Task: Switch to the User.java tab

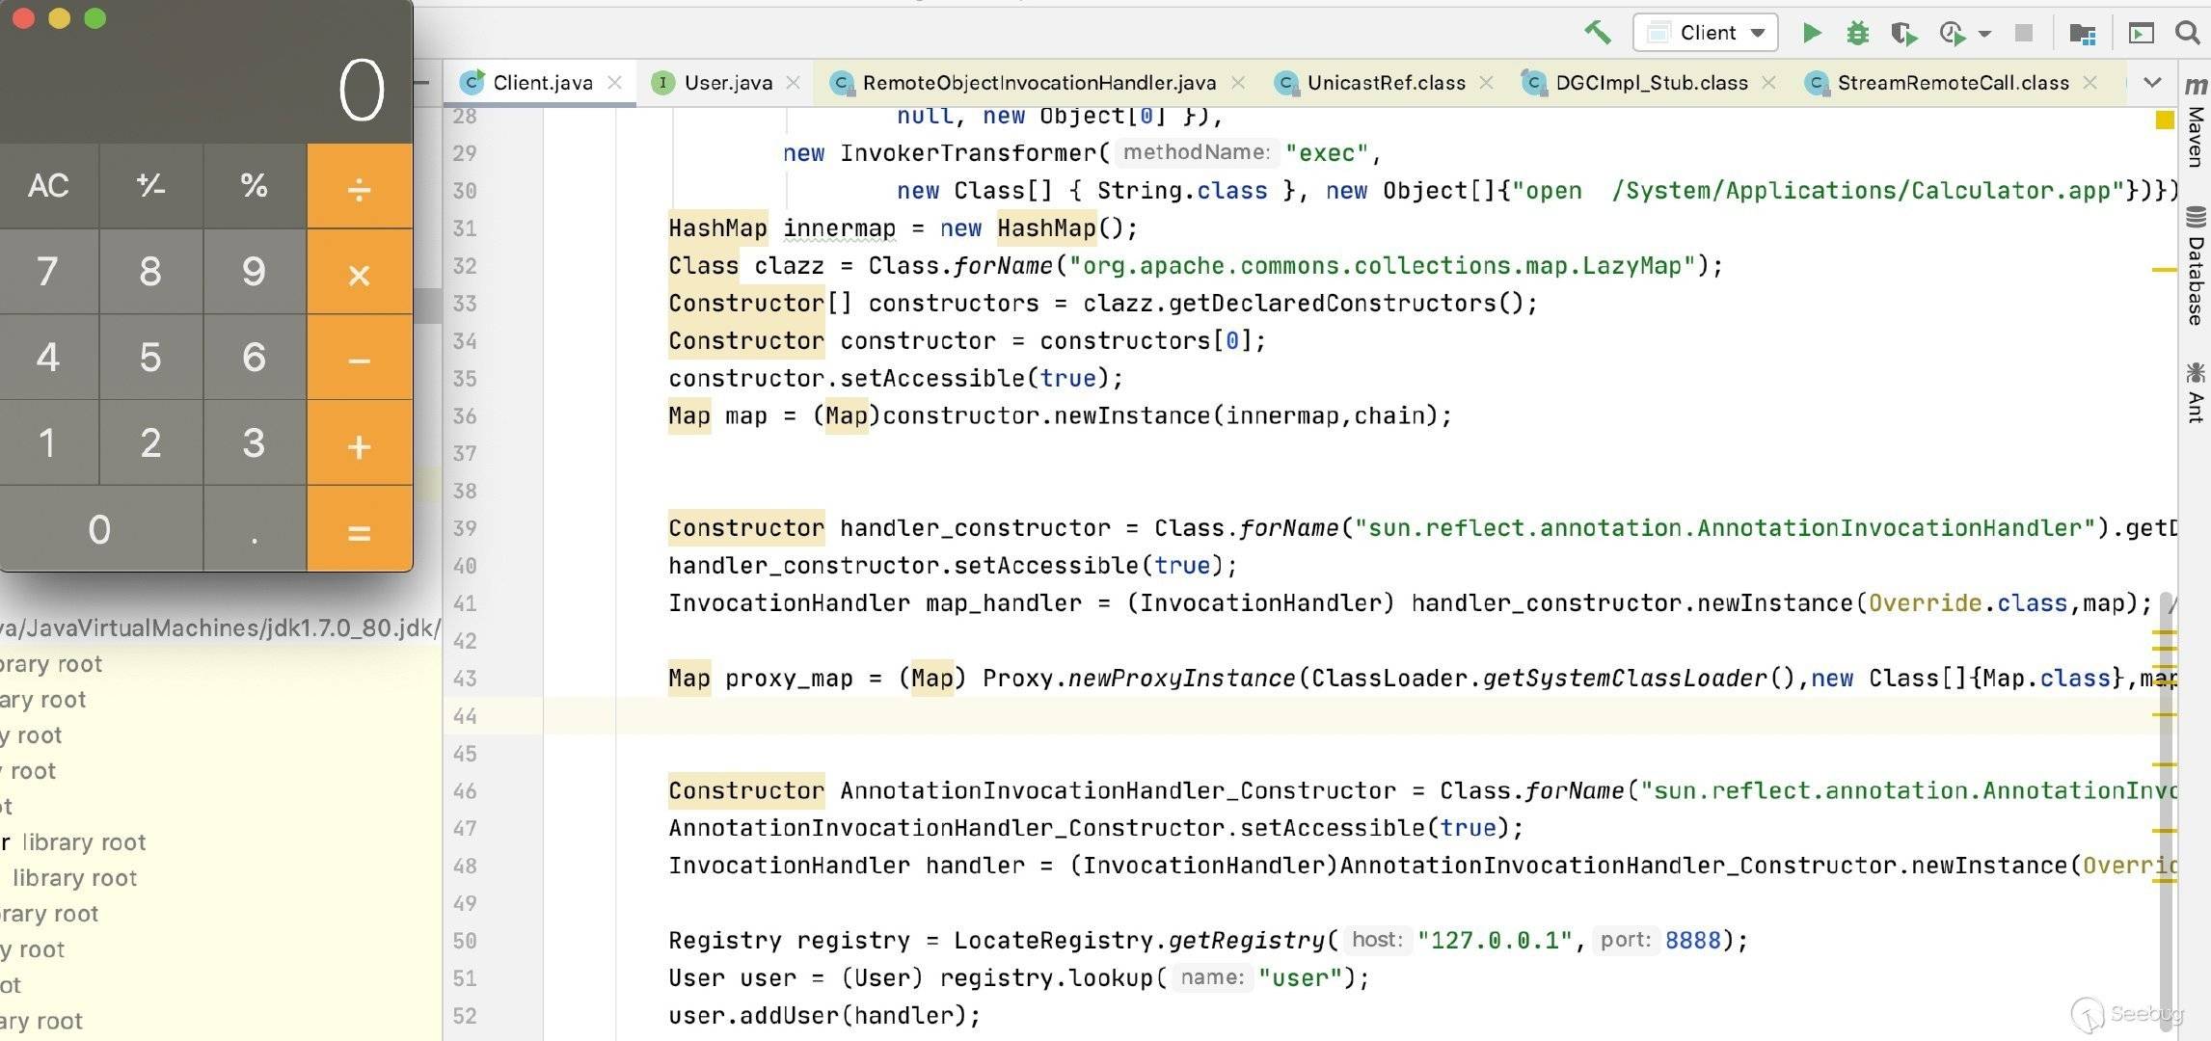Action: click(727, 83)
